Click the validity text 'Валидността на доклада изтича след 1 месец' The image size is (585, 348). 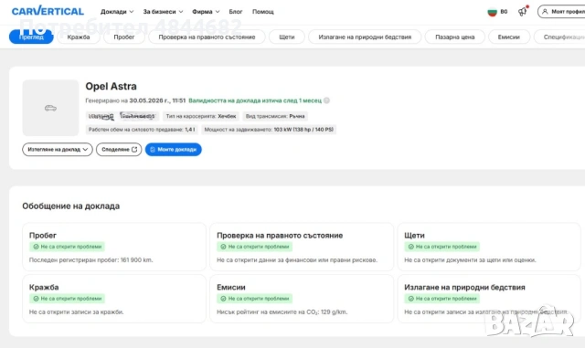tap(255, 100)
